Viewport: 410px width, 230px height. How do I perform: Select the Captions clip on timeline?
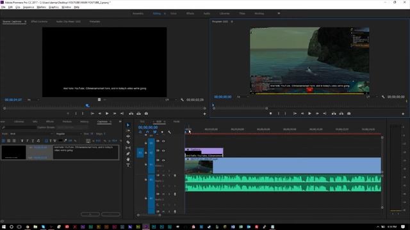(204, 153)
